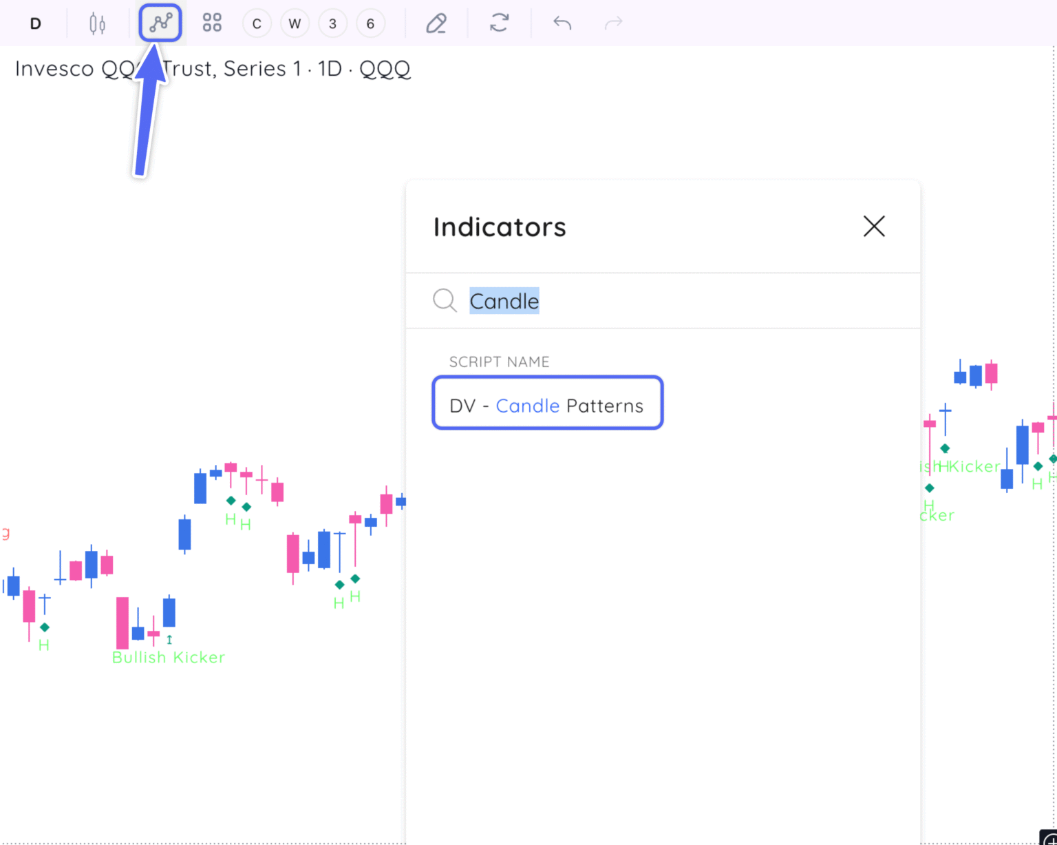Click the Bullish Kicker chart label
1057x845 pixels.
(x=168, y=656)
